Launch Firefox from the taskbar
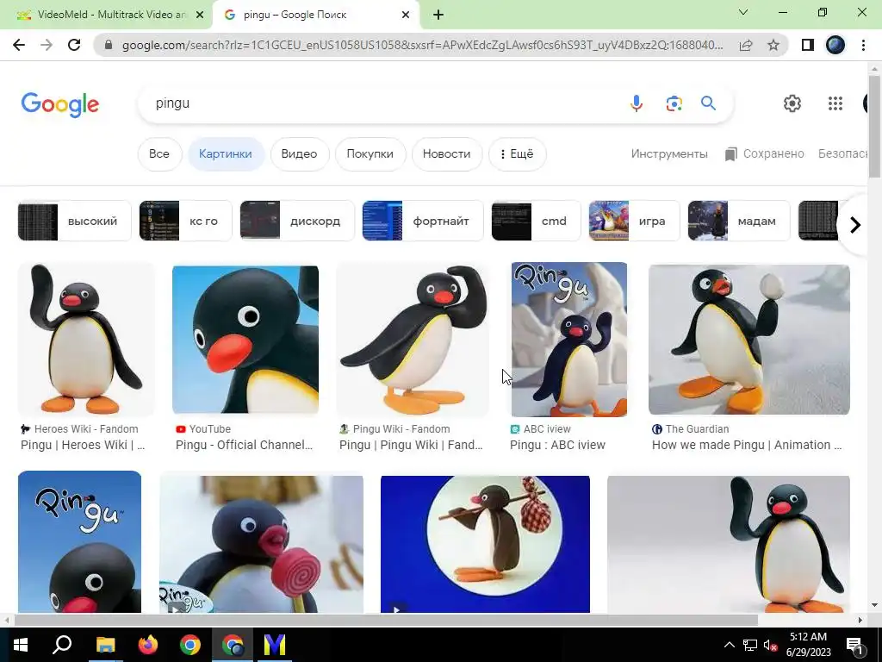Image resolution: width=882 pixels, height=662 pixels. click(x=148, y=645)
